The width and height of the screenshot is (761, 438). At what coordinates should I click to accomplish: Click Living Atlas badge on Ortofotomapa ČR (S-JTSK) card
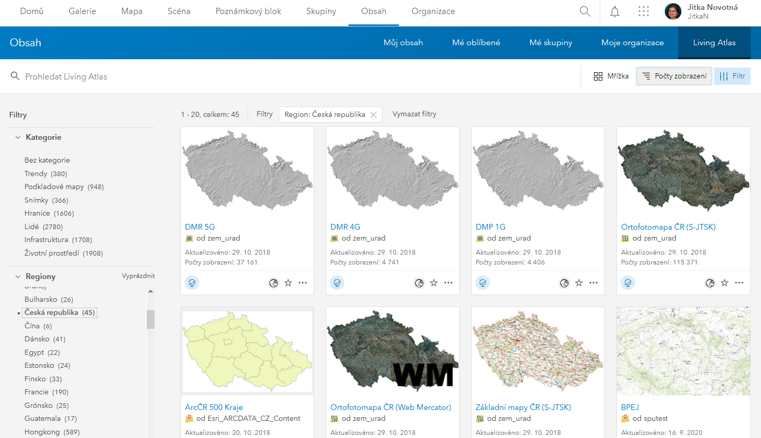point(628,283)
